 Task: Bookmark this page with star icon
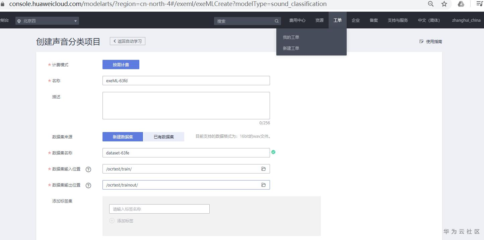click(444, 4)
